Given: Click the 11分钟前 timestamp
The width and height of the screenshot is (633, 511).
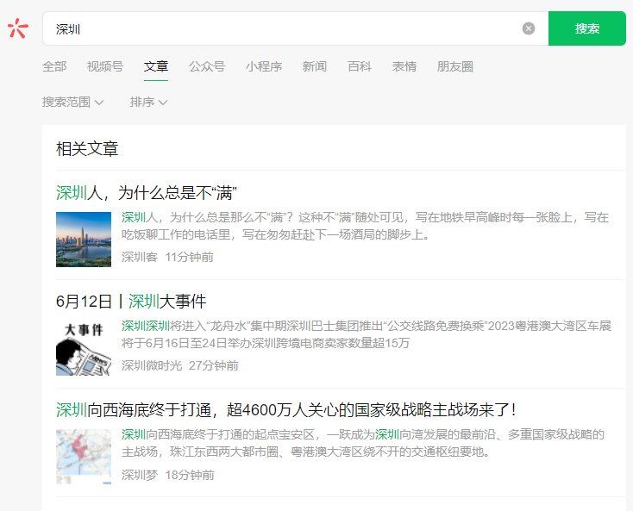Looking at the screenshot, I should 190,257.
